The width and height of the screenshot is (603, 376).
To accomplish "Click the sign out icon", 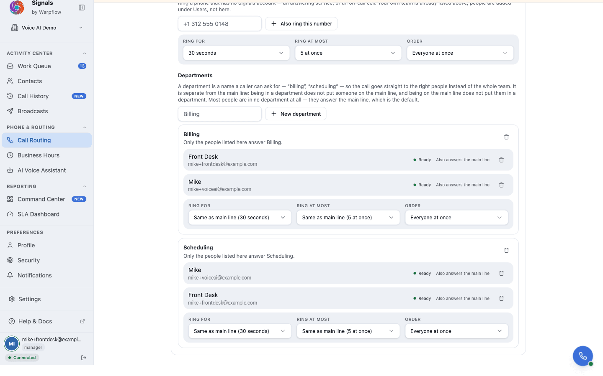I will coord(84,358).
